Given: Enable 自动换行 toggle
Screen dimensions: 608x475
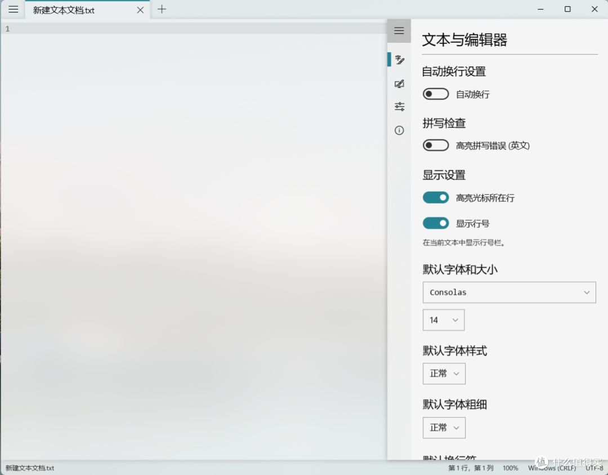Looking at the screenshot, I should click(x=435, y=94).
